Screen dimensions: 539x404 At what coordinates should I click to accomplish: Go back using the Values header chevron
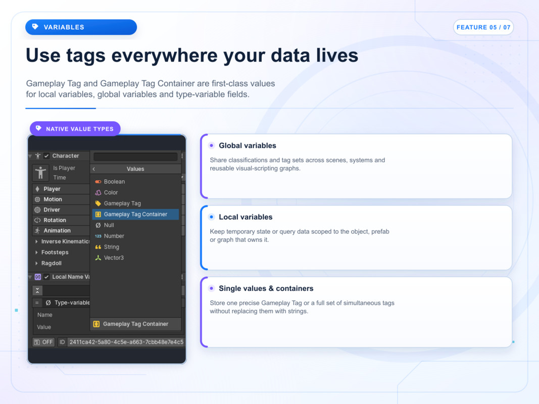(x=94, y=169)
